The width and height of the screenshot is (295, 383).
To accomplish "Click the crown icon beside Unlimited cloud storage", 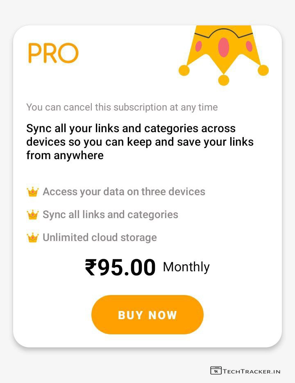I will pyautogui.click(x=32, y=237).
